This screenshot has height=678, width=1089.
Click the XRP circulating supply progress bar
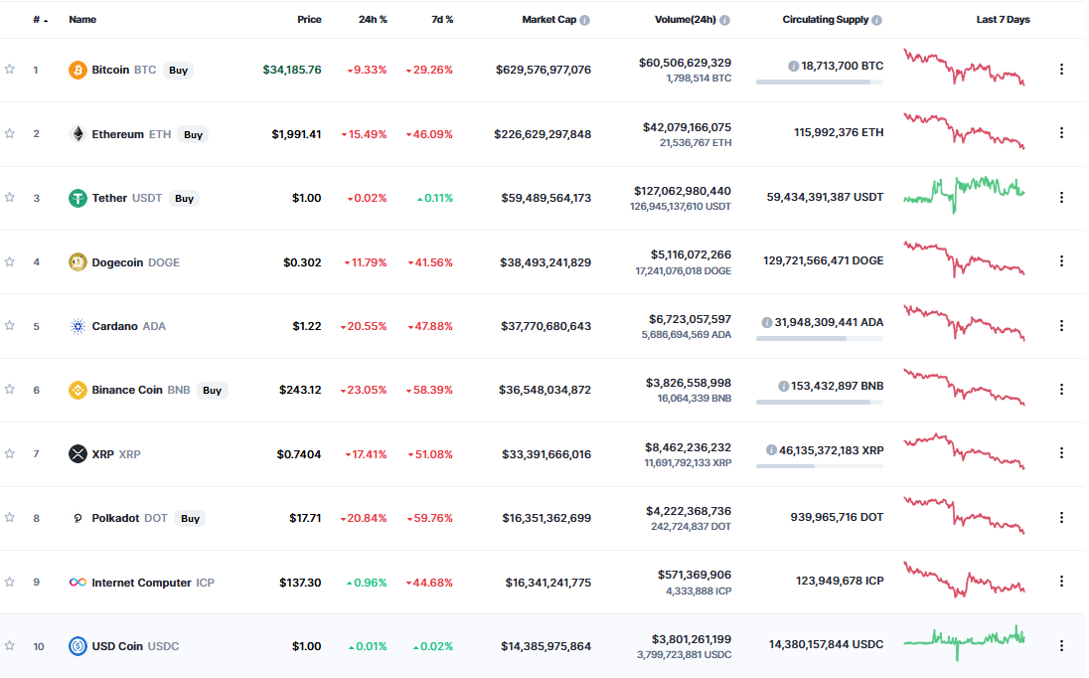(820, 466)
